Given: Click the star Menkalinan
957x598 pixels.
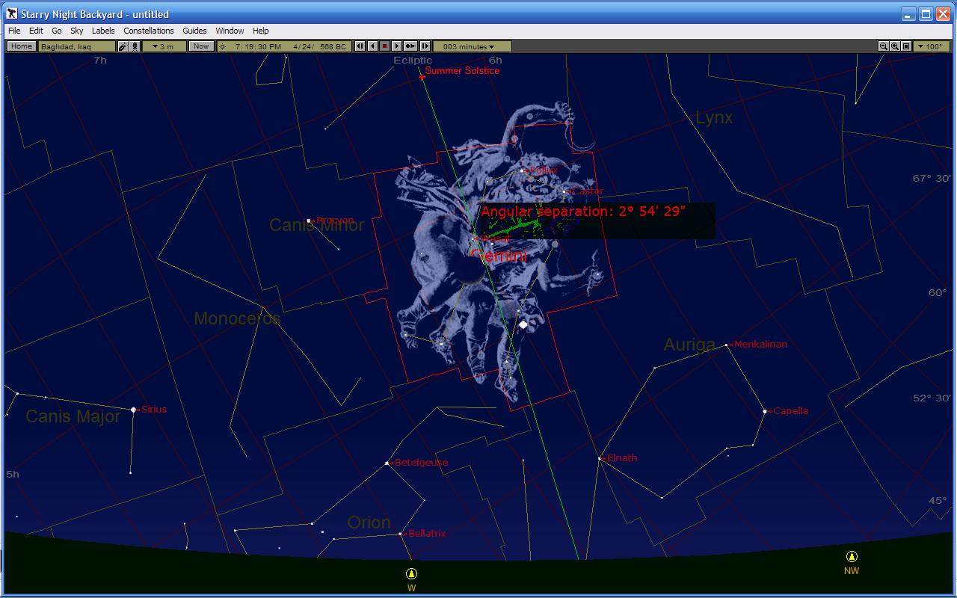Looking at the screenshot, I should [727, 345].
